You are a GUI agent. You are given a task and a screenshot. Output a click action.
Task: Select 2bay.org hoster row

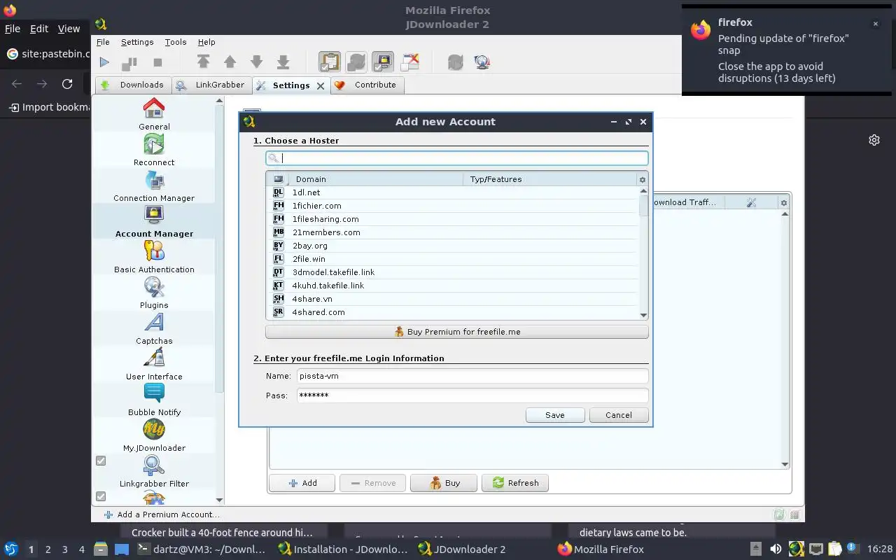452,246
